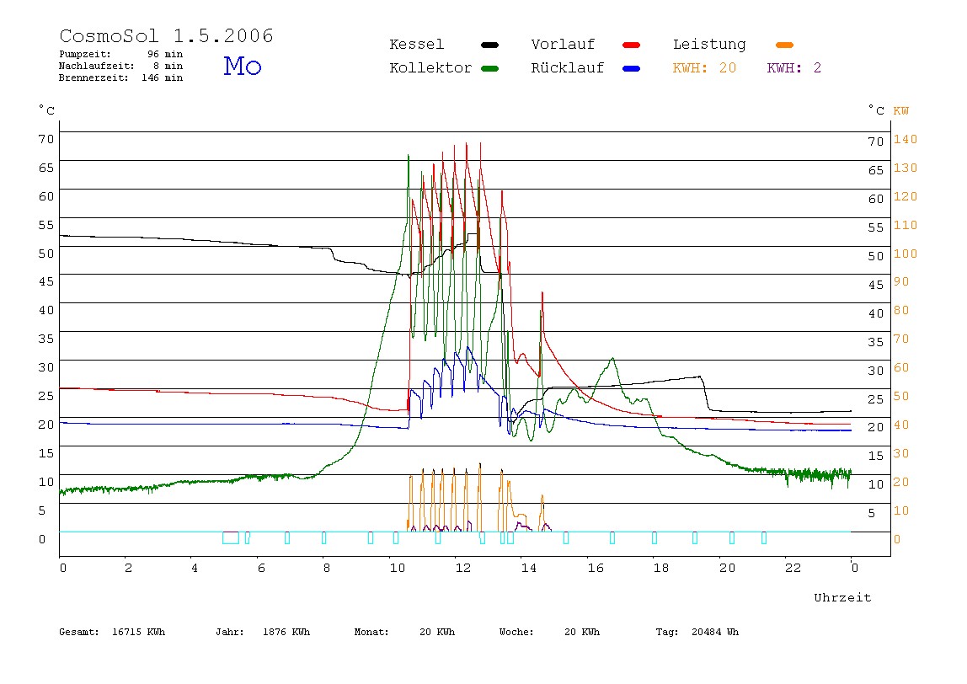Image resolution: width=967 pixels, height=684 pixels.
Task: Click the hour "18" tick on the time axis
Action: [661, 568]
